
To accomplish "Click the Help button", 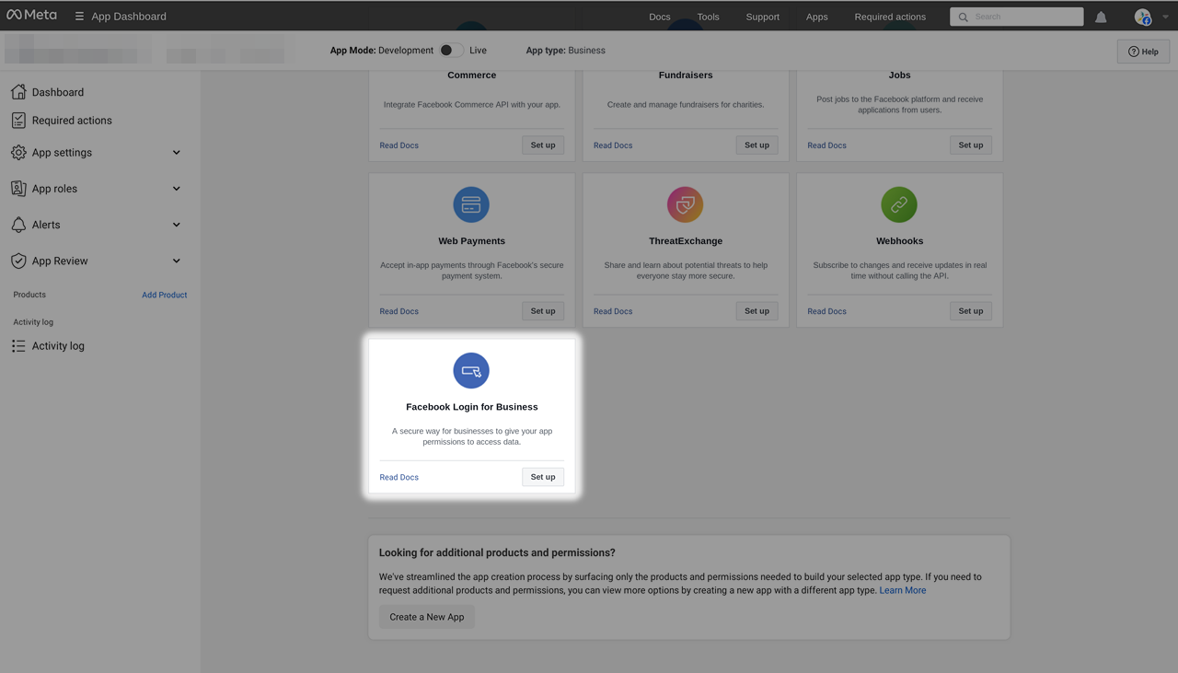I will 1143,52.
